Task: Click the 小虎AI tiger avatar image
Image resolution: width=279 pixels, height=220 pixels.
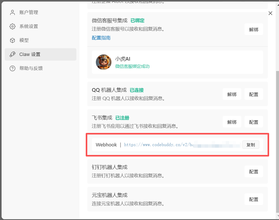Action: coord(104,62)
